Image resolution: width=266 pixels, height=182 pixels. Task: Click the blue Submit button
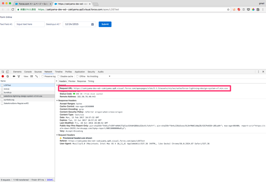coord(105,24)
